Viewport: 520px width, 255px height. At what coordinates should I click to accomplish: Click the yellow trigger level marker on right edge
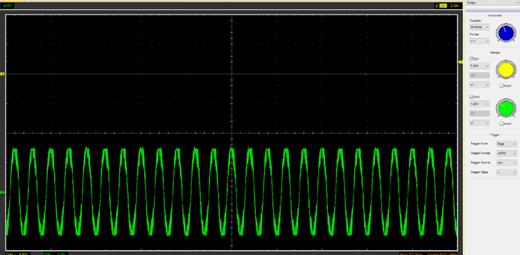tap(460, 62)
